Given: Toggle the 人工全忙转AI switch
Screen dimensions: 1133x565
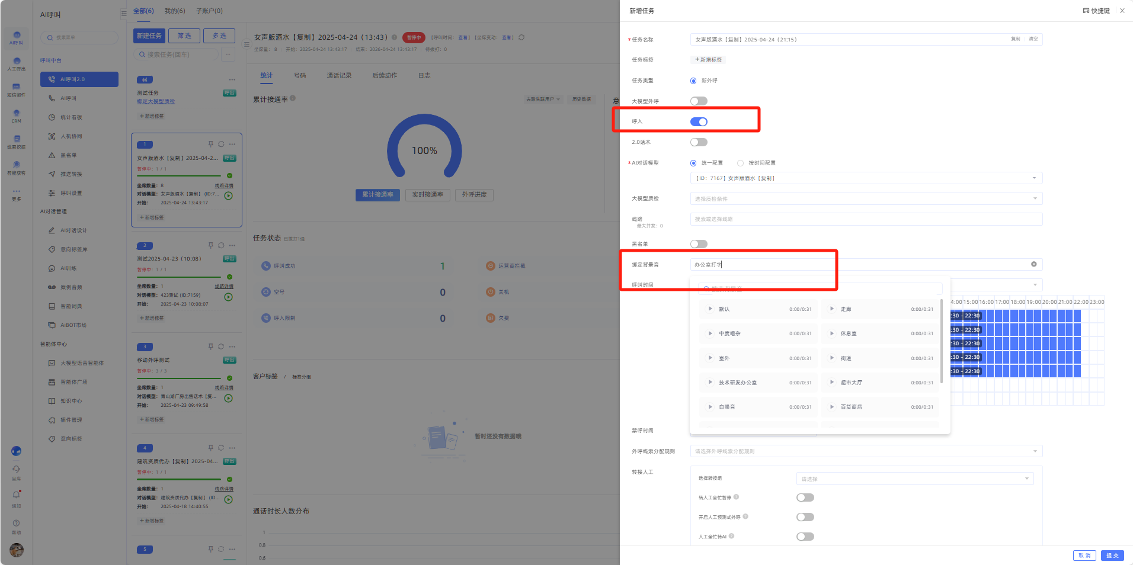Looking at the screenshot, I should point(805,537).
